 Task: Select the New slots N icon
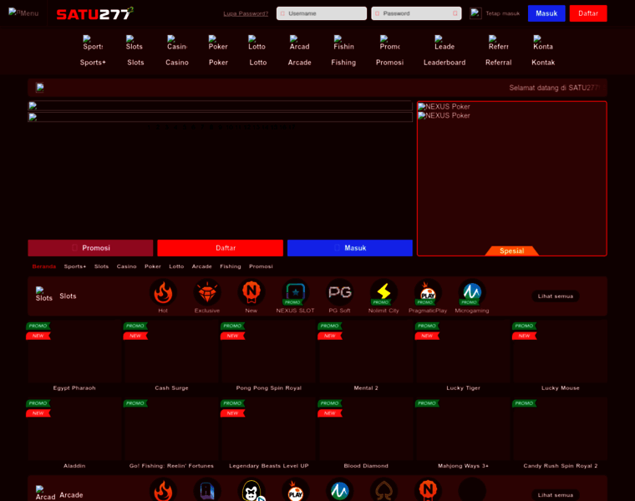tap(251, 292)
